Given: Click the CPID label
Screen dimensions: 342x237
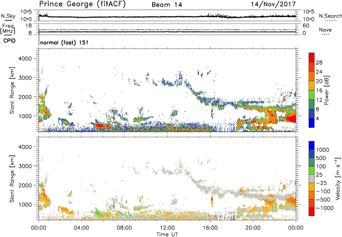Looking at the screenshot, I should pyautogui.click(x=9, y=41).
